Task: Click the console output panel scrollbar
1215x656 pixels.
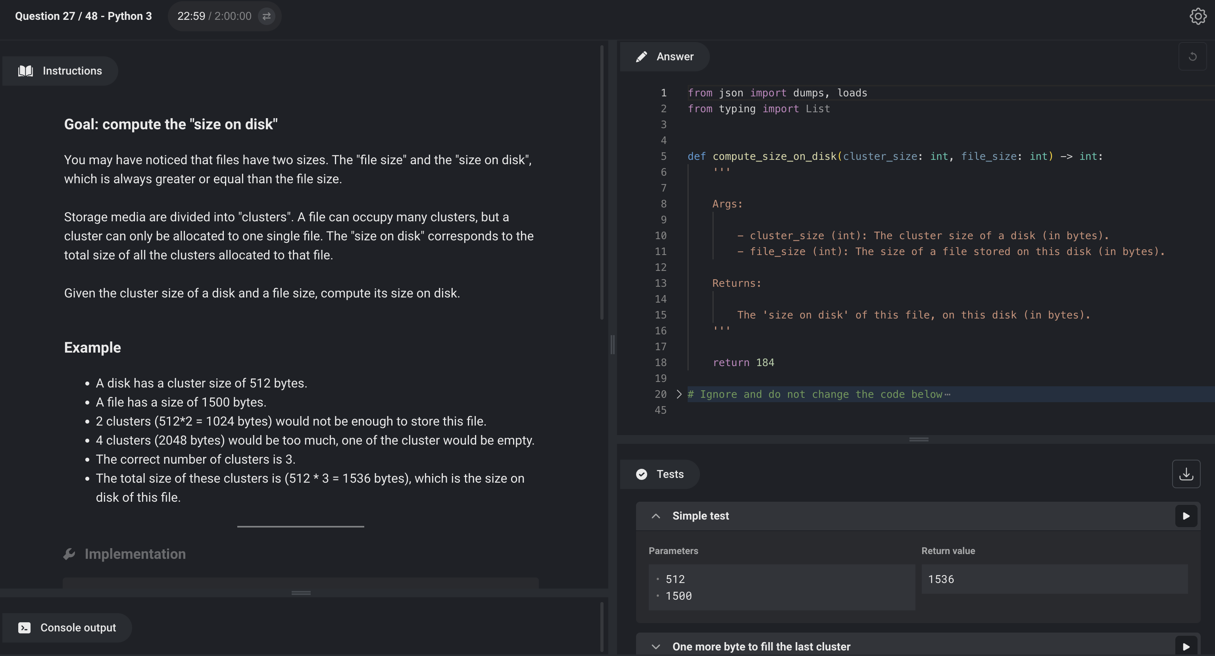Action: (602, 627)
